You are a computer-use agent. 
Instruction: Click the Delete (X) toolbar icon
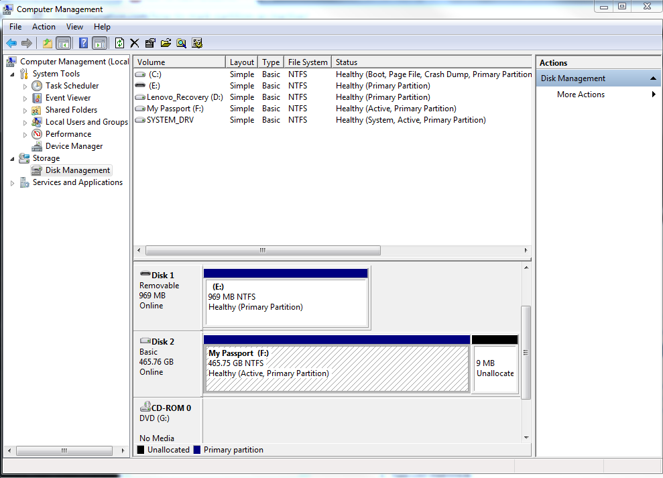(134, 42)
